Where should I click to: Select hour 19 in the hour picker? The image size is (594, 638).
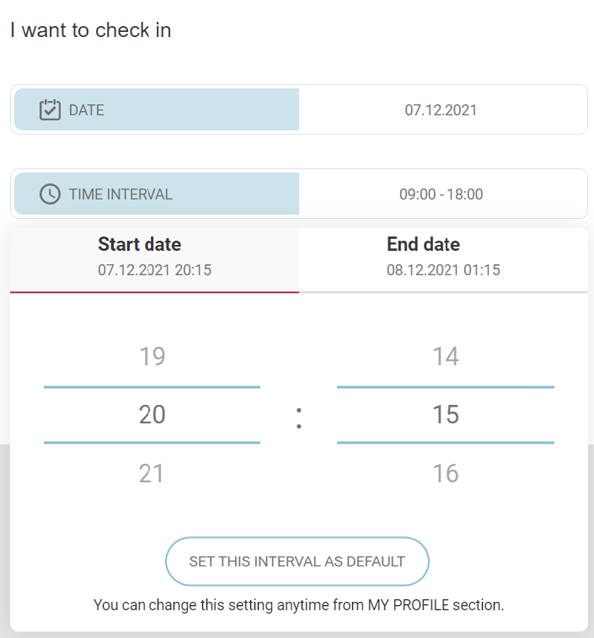click(x=152, y=357)
